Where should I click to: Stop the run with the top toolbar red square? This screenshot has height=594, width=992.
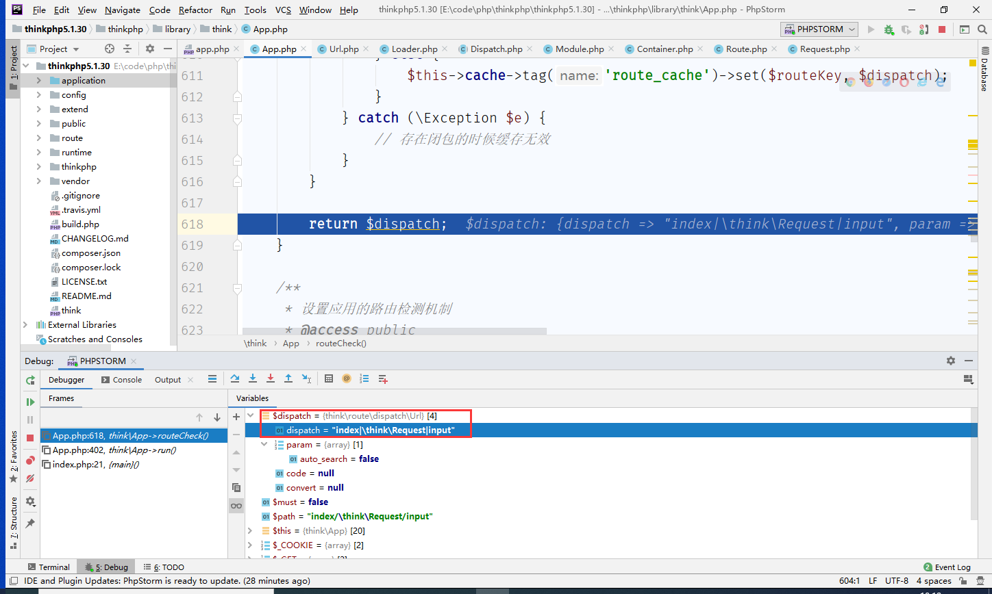[942, 29]
